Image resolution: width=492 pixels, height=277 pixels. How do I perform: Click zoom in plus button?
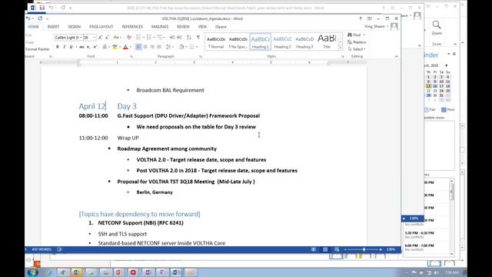pyautogui.click(x=381, y=249)
